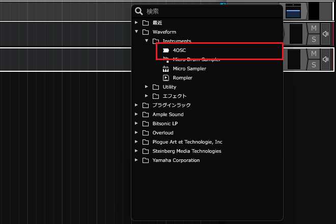Collapse the Waveform folder arrow

(x=136, y=32)
